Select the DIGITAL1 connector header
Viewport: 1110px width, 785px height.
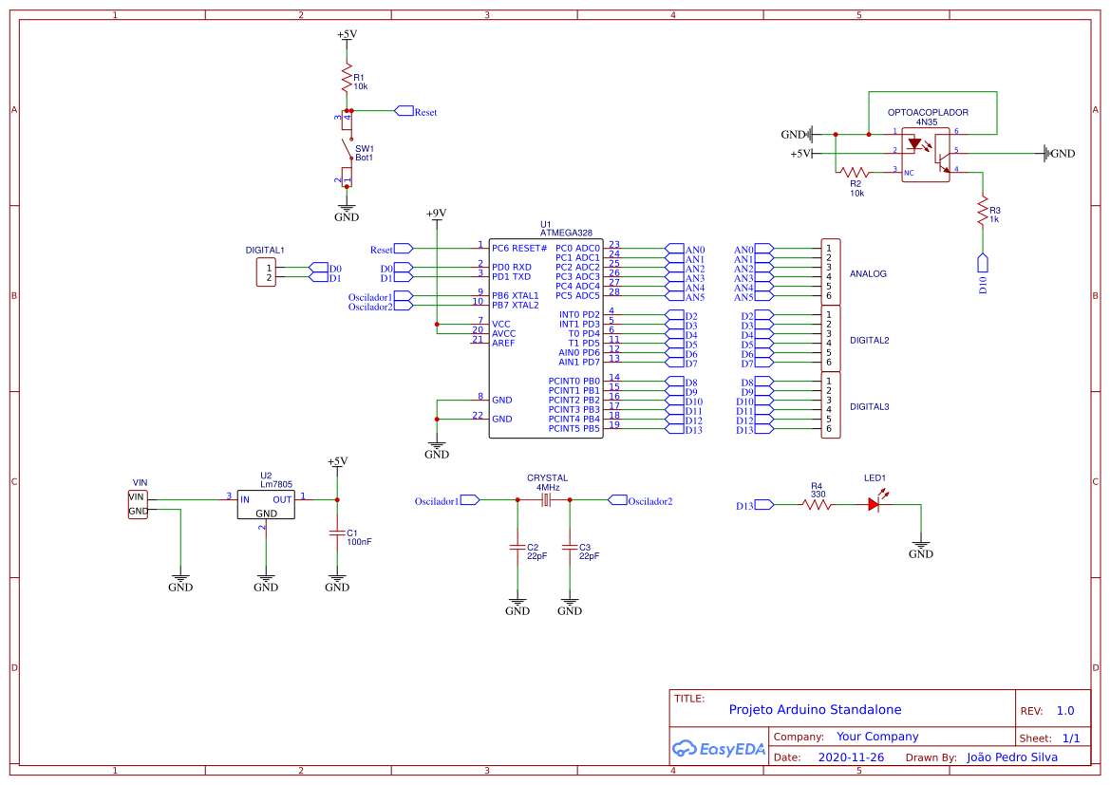(x=266, y=271)
